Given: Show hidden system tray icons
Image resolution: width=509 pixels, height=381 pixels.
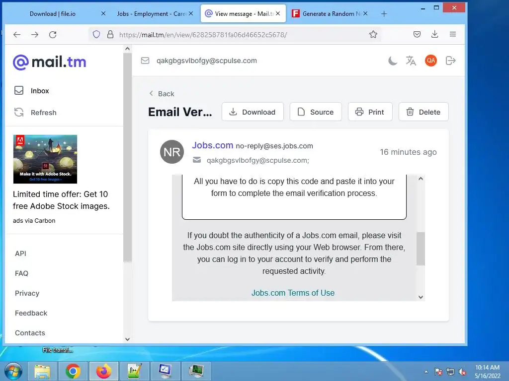Looking at the screenshot, I should (x=426, y=372).
